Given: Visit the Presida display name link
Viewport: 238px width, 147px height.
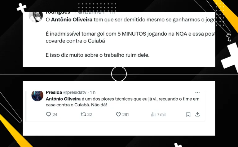Looking at the screenshot, I should [x=54, y=92].
